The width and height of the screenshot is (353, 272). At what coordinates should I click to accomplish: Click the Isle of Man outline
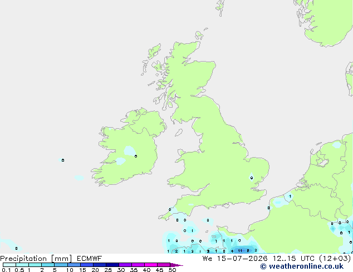[x=179, y=133]
